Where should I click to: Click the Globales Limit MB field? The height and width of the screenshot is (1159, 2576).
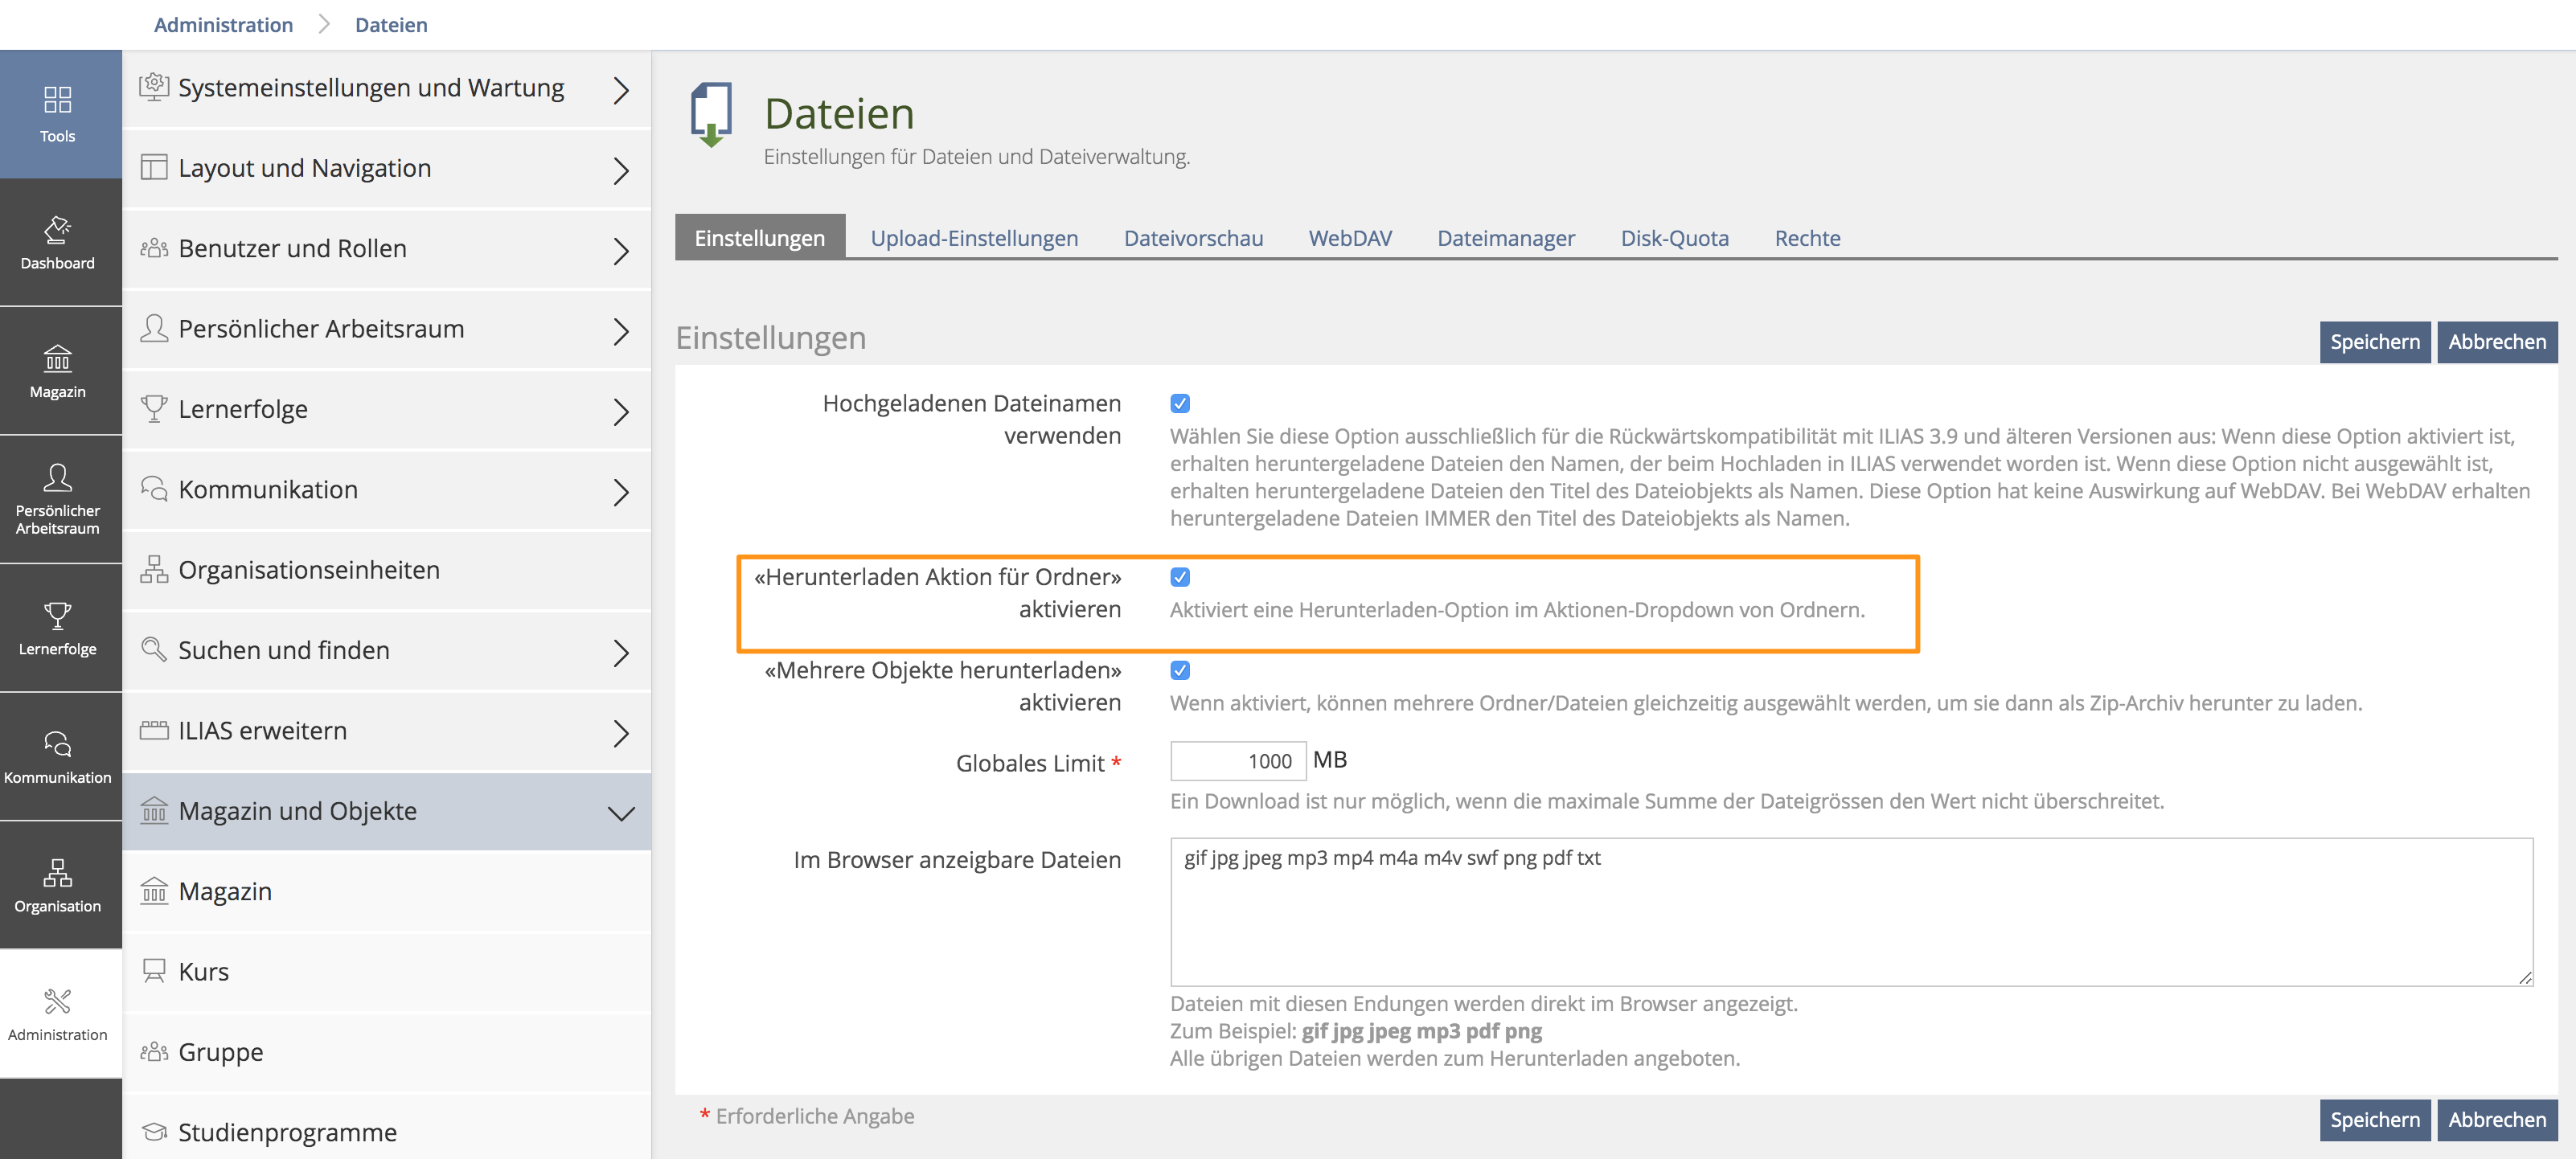[x=1237, y=761]
